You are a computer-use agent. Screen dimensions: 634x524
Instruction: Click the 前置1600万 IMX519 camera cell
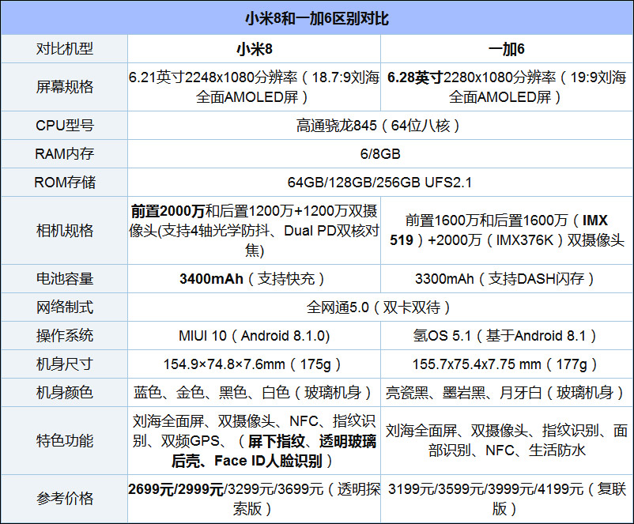(507, 231)
